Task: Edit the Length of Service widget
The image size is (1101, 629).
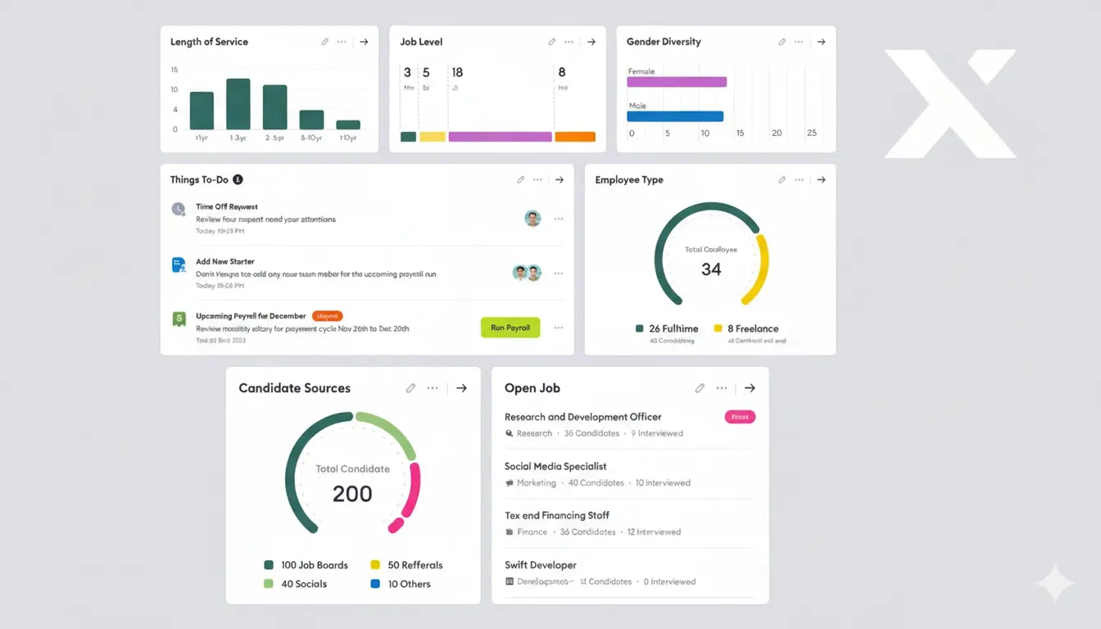Action: click(324, 41)
